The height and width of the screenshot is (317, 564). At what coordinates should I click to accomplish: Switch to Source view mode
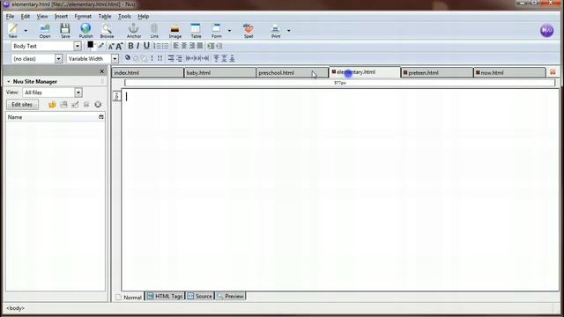200,296
